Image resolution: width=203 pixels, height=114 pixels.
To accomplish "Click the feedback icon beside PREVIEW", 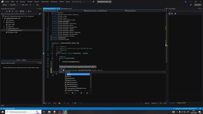I will point(191,5).
